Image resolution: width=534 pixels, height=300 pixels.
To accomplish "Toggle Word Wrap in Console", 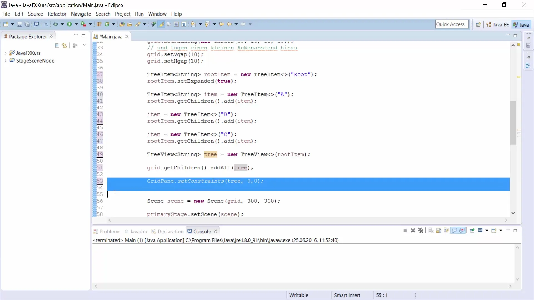I will point(446,231).
